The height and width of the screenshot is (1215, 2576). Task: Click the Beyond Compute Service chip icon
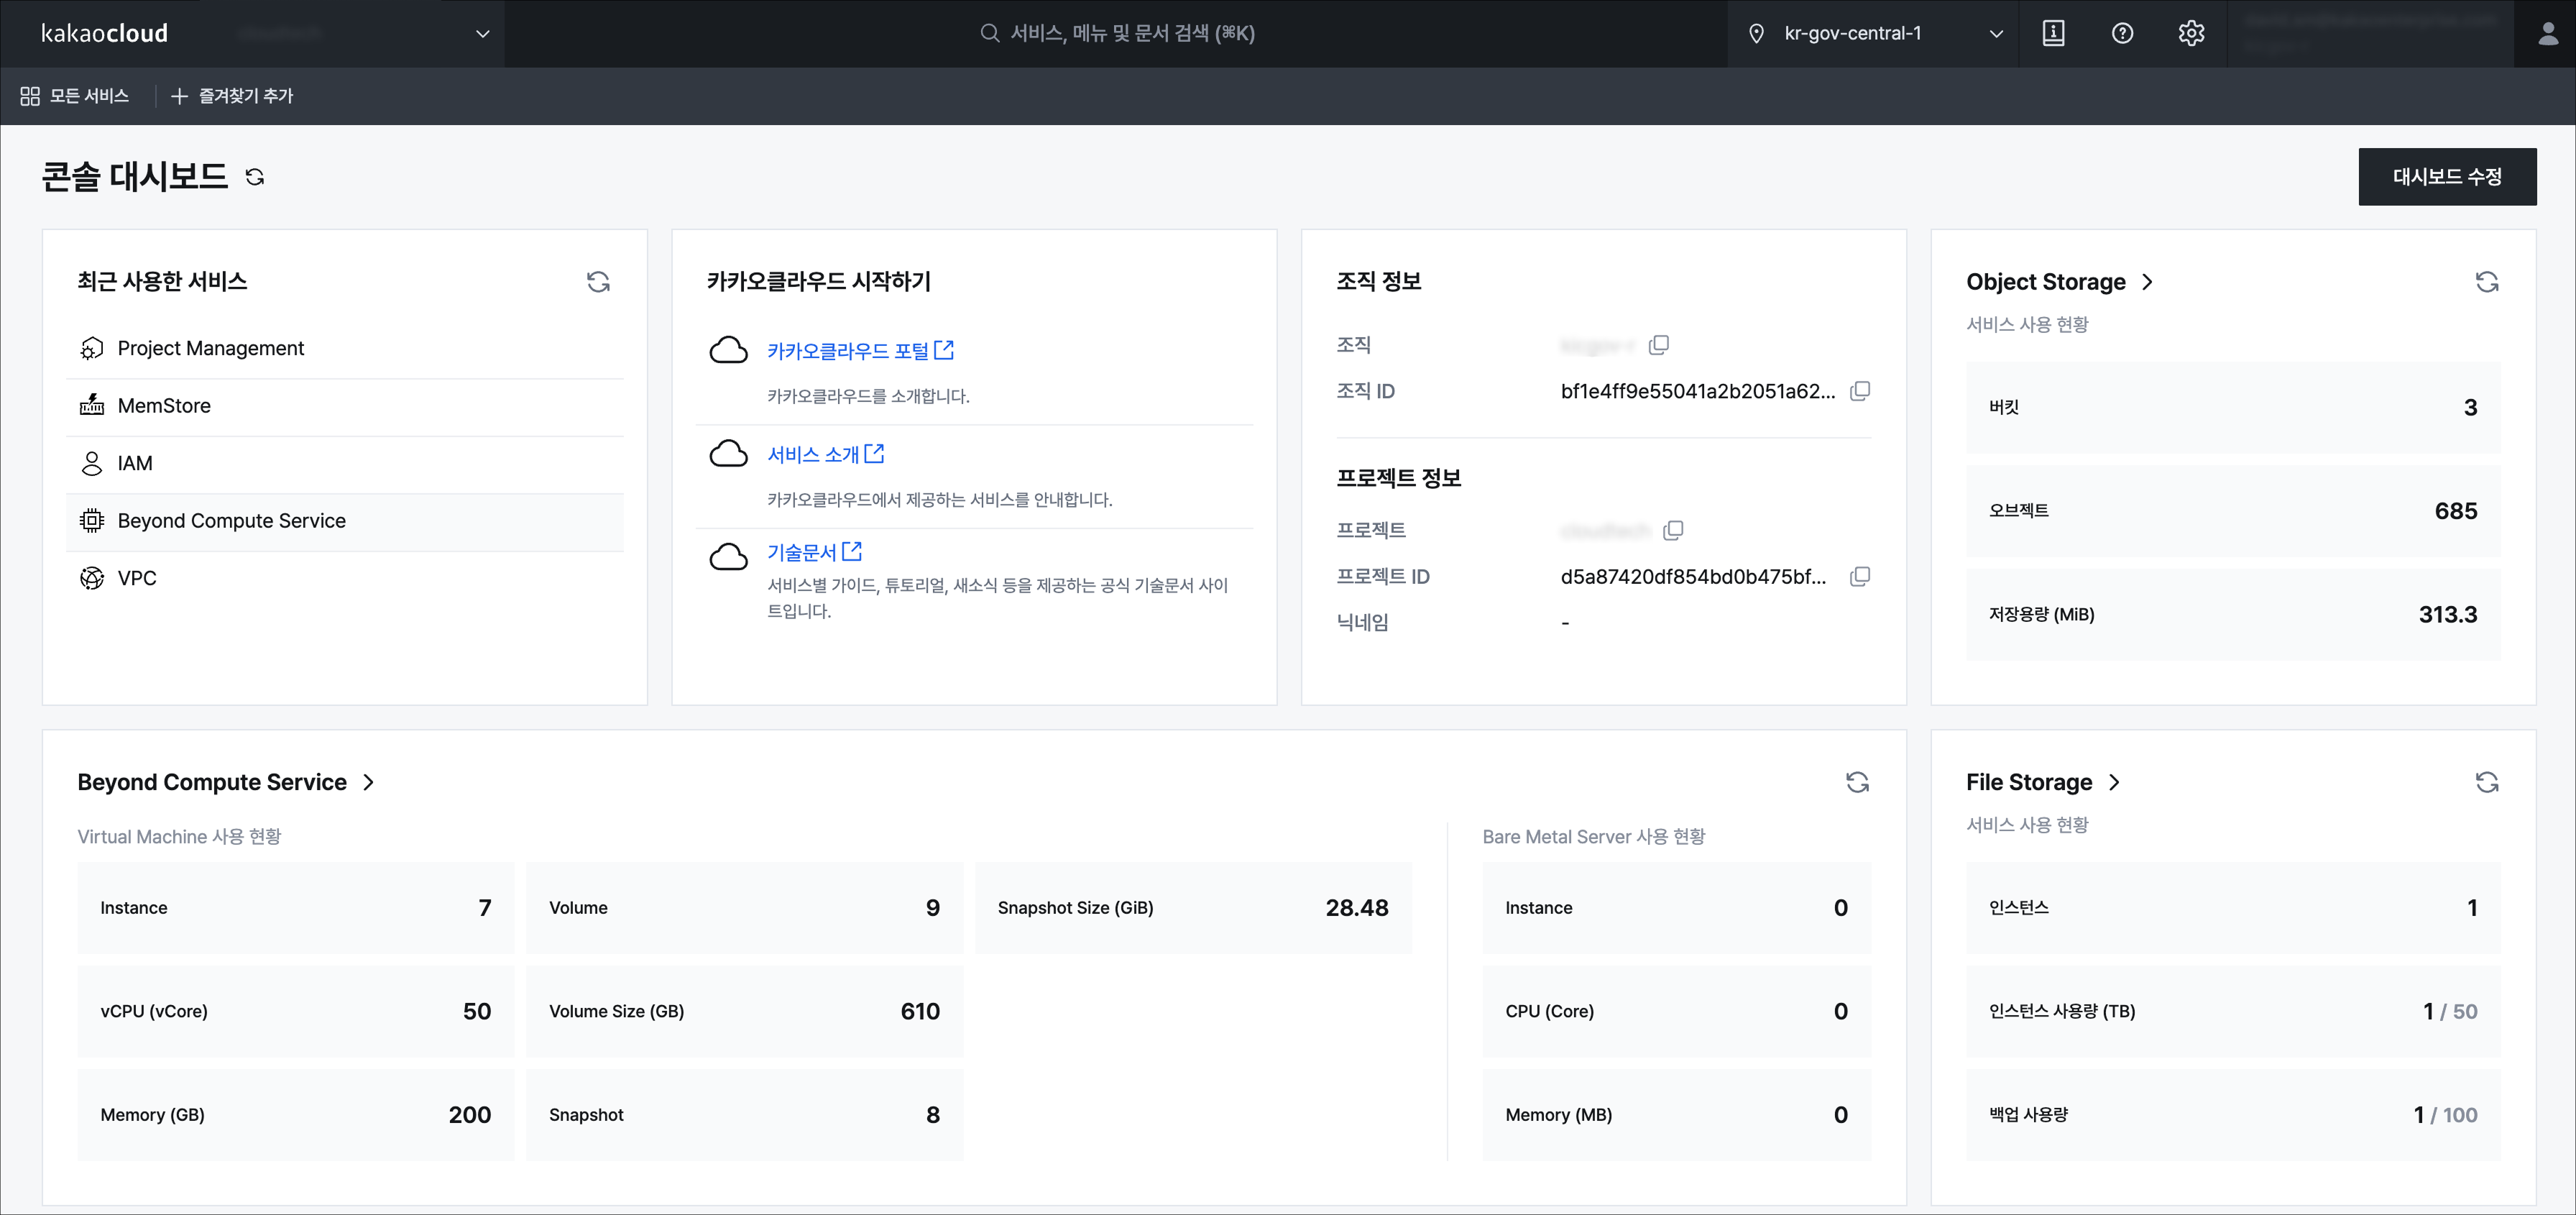[92, 521]
